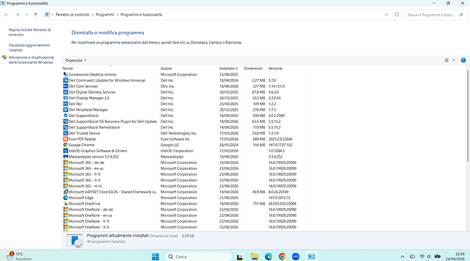Select Foxit PDF Reader icon
The width and height of the screenshot is (470, 261).
click(65, 139)
